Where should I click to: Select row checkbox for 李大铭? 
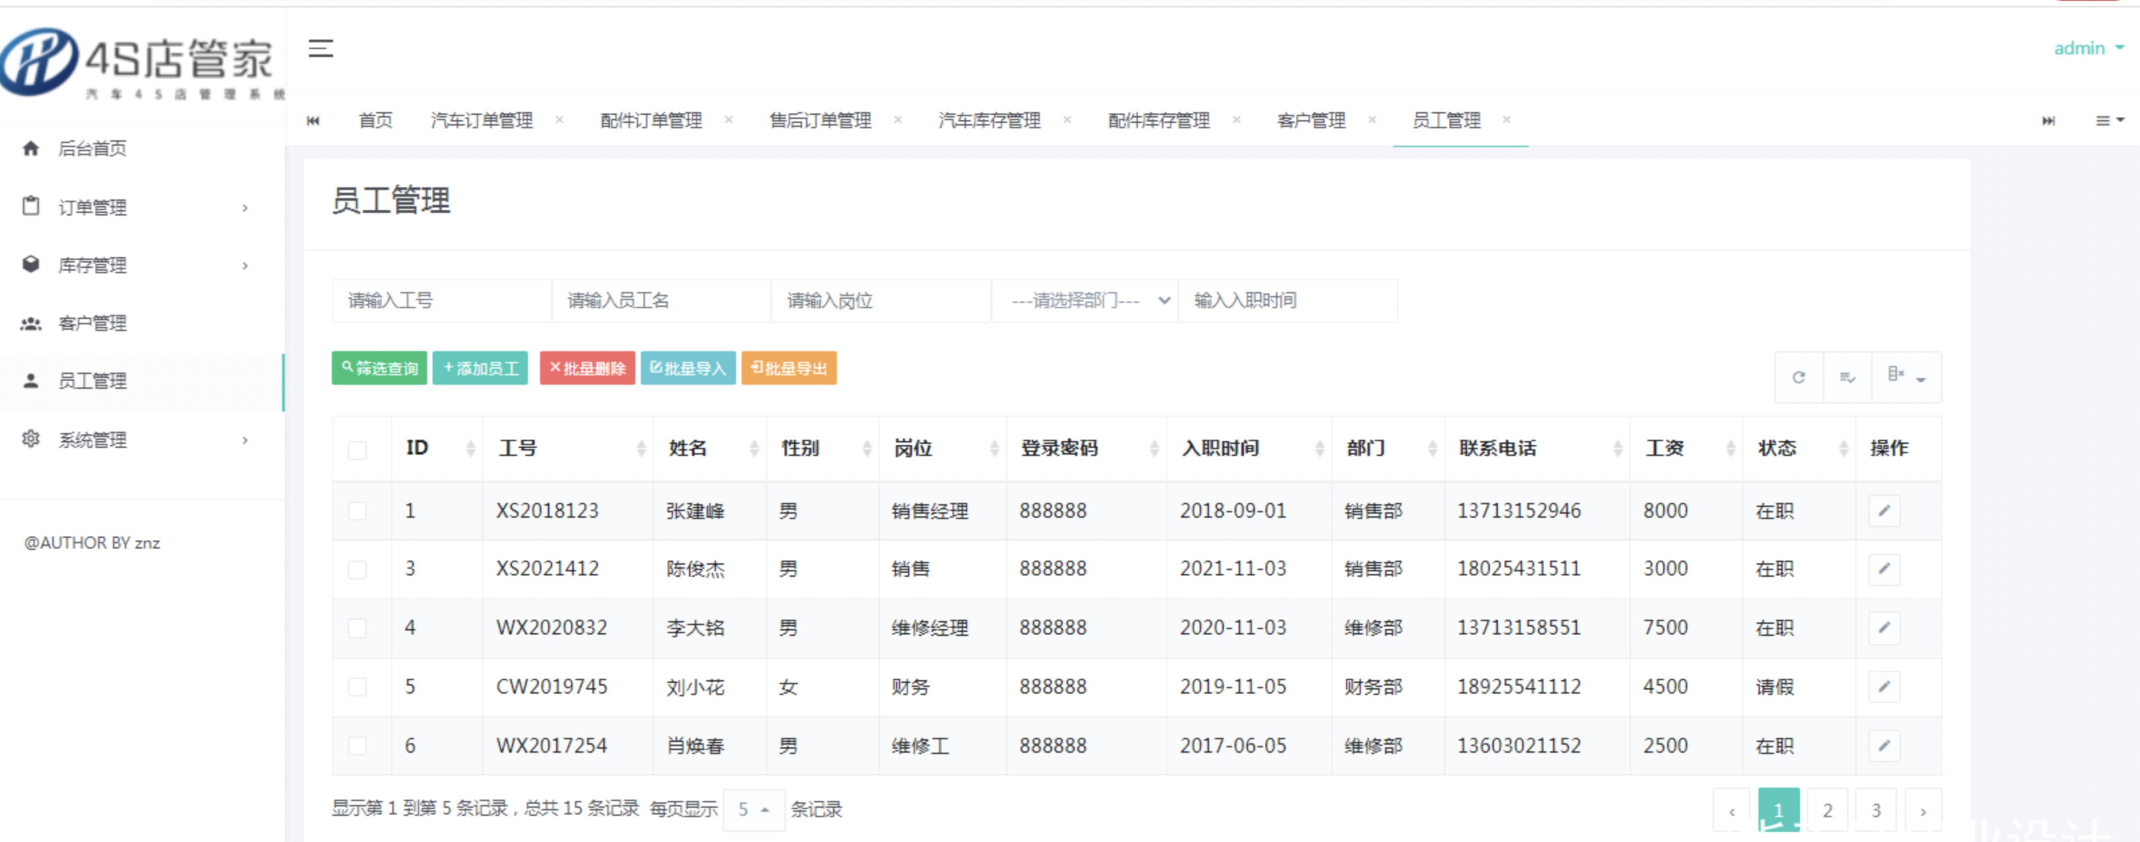(357, 628)
